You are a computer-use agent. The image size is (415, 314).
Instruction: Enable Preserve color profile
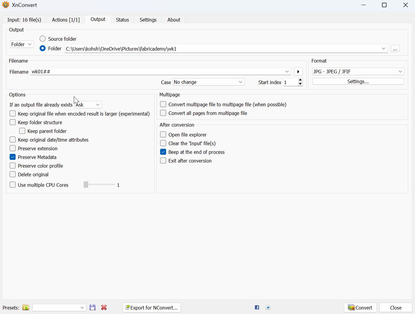(13, 166)
